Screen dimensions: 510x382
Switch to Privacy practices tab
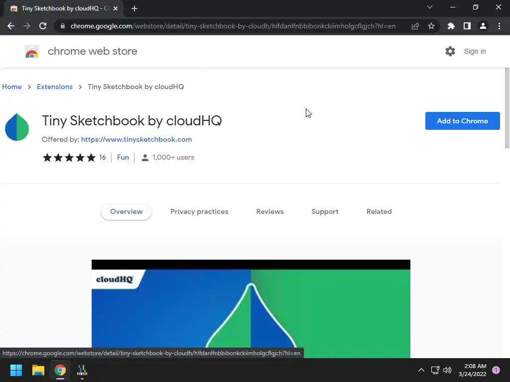[x=199, y=211]
